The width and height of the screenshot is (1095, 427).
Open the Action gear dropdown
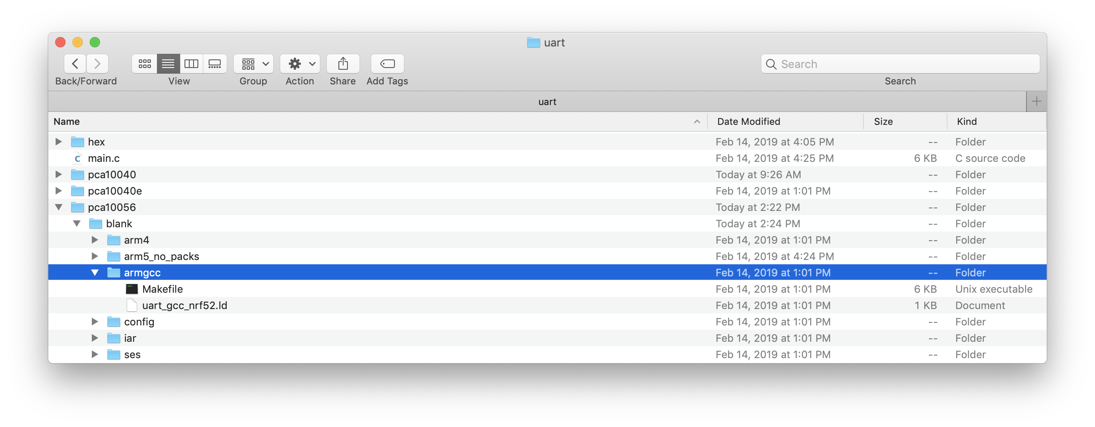(300, 64)
